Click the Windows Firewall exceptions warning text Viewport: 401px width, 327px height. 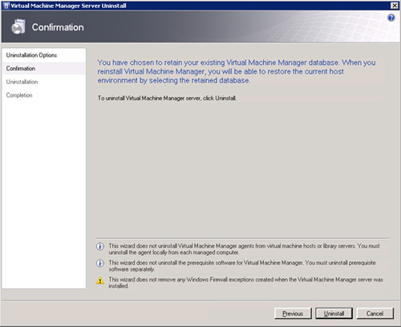tap(245, 283)
